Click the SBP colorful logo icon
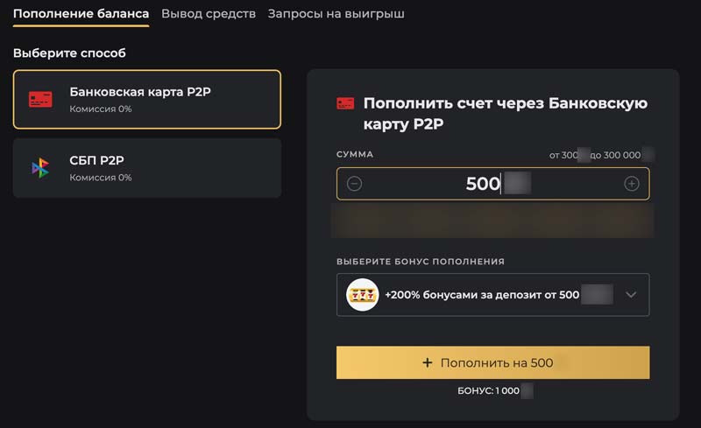This screenshot has width=701, height=428. coord(40,167)
